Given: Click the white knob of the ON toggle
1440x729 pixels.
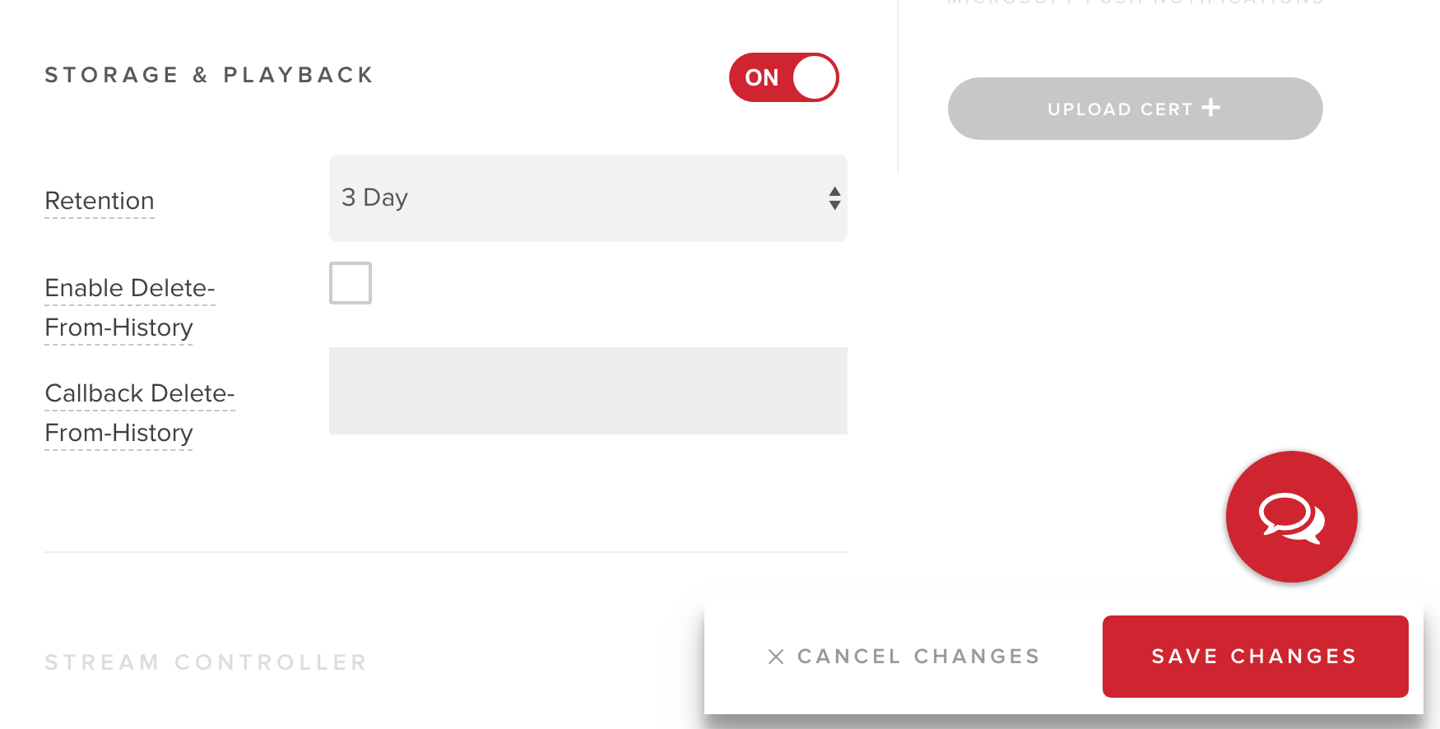Looking at the screenshot, I should 815,77.
